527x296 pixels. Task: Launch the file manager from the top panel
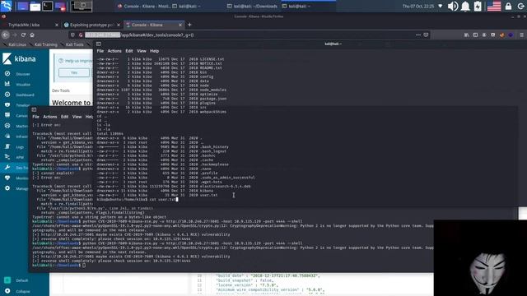(x=35, y=6)
